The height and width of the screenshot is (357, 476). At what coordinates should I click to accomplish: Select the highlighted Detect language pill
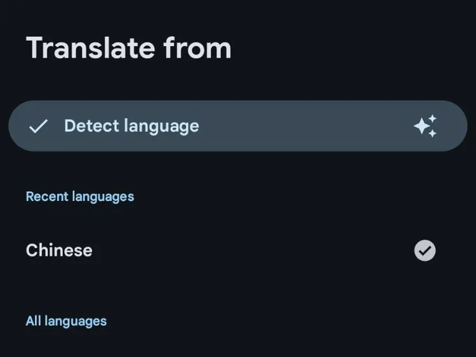pyautogui.click(x=237, y=126)
